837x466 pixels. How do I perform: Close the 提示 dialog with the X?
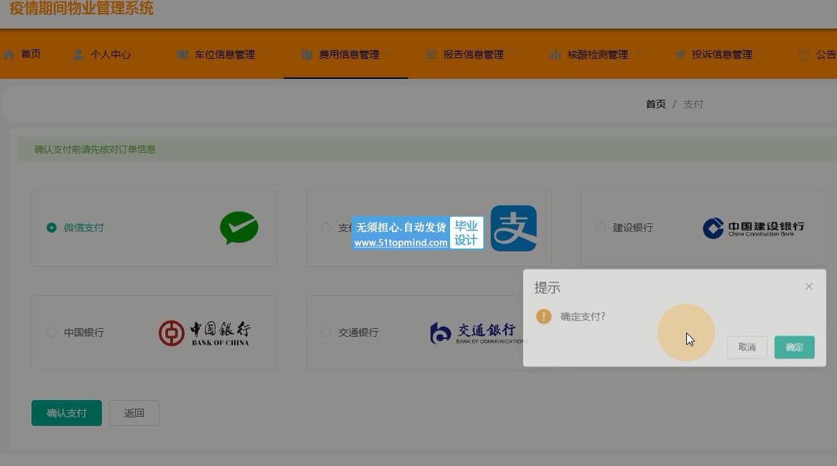click(x=809, y=287)
